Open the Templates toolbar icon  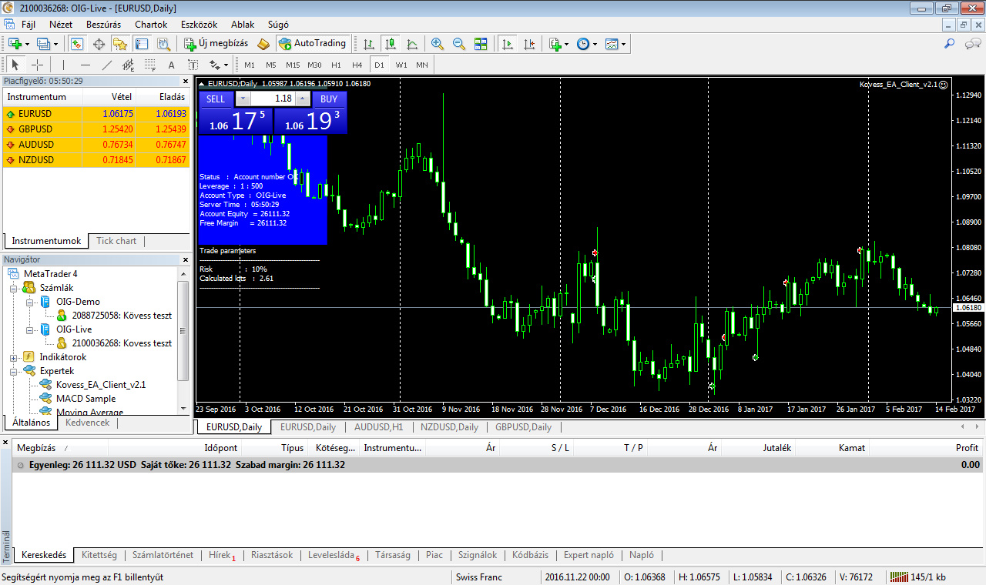tap(612, 44)
